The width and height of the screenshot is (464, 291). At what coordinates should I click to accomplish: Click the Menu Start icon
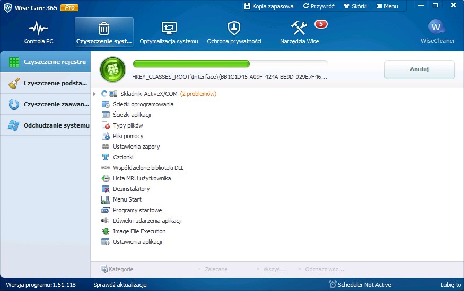106,199
